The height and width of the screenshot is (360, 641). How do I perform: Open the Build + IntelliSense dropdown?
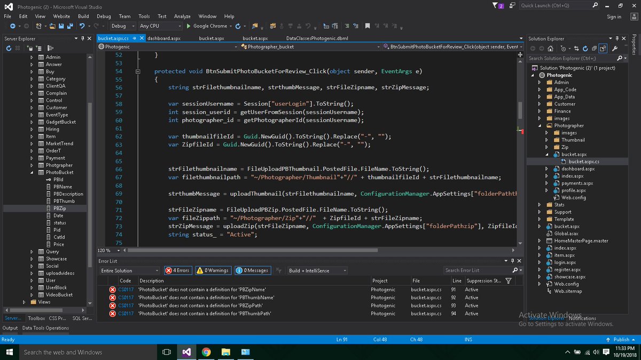pyautogui.click(x=318, y=270)
